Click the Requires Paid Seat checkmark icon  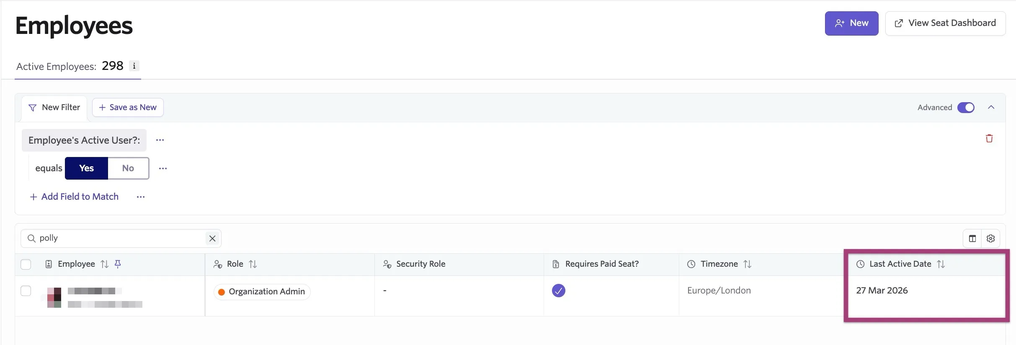pos(559,291)
